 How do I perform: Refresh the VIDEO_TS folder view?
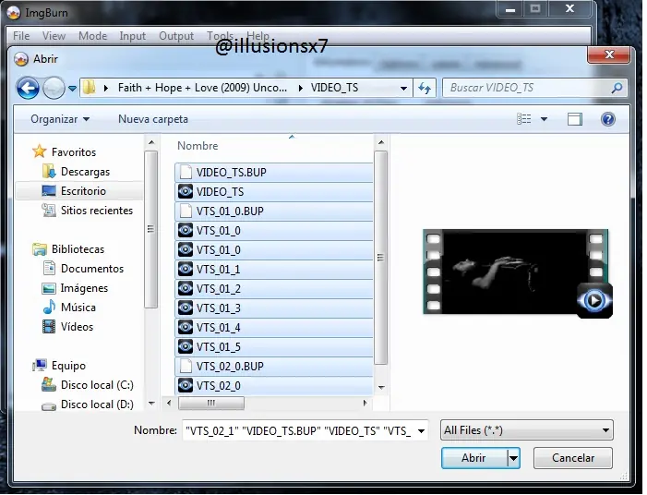click(x=425, y=88)
